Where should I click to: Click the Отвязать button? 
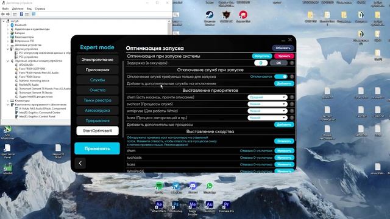pos(284,141)
